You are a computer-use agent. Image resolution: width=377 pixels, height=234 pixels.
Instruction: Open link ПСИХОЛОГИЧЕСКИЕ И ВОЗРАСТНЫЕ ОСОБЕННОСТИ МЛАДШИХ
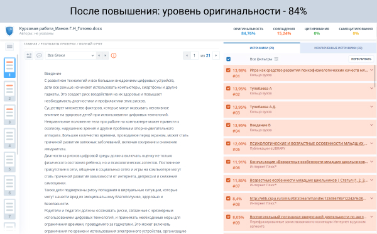(x=309, y=143)
